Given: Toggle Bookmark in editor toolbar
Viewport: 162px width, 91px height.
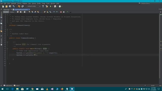Looking at the screenshot, I should (x=50, y=12).
